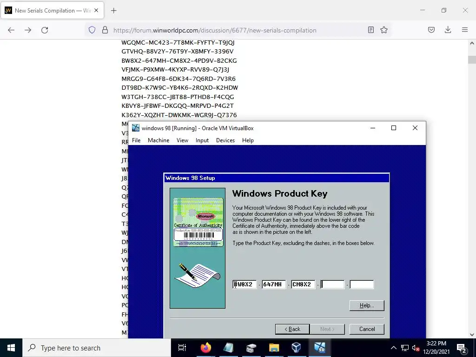Screen dimensions: 476x357
Task: Click serial KBVY8-JFBWF-DKGQQ-MRPVD-P4G2T
Action: point(178,106)
